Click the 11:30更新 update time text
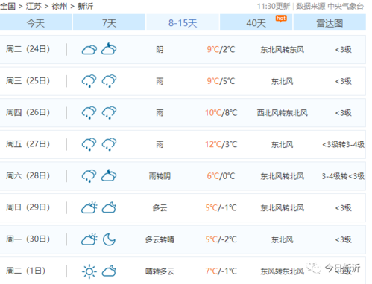The height and width of the screenshot is (284, 372). coord(274,6)
